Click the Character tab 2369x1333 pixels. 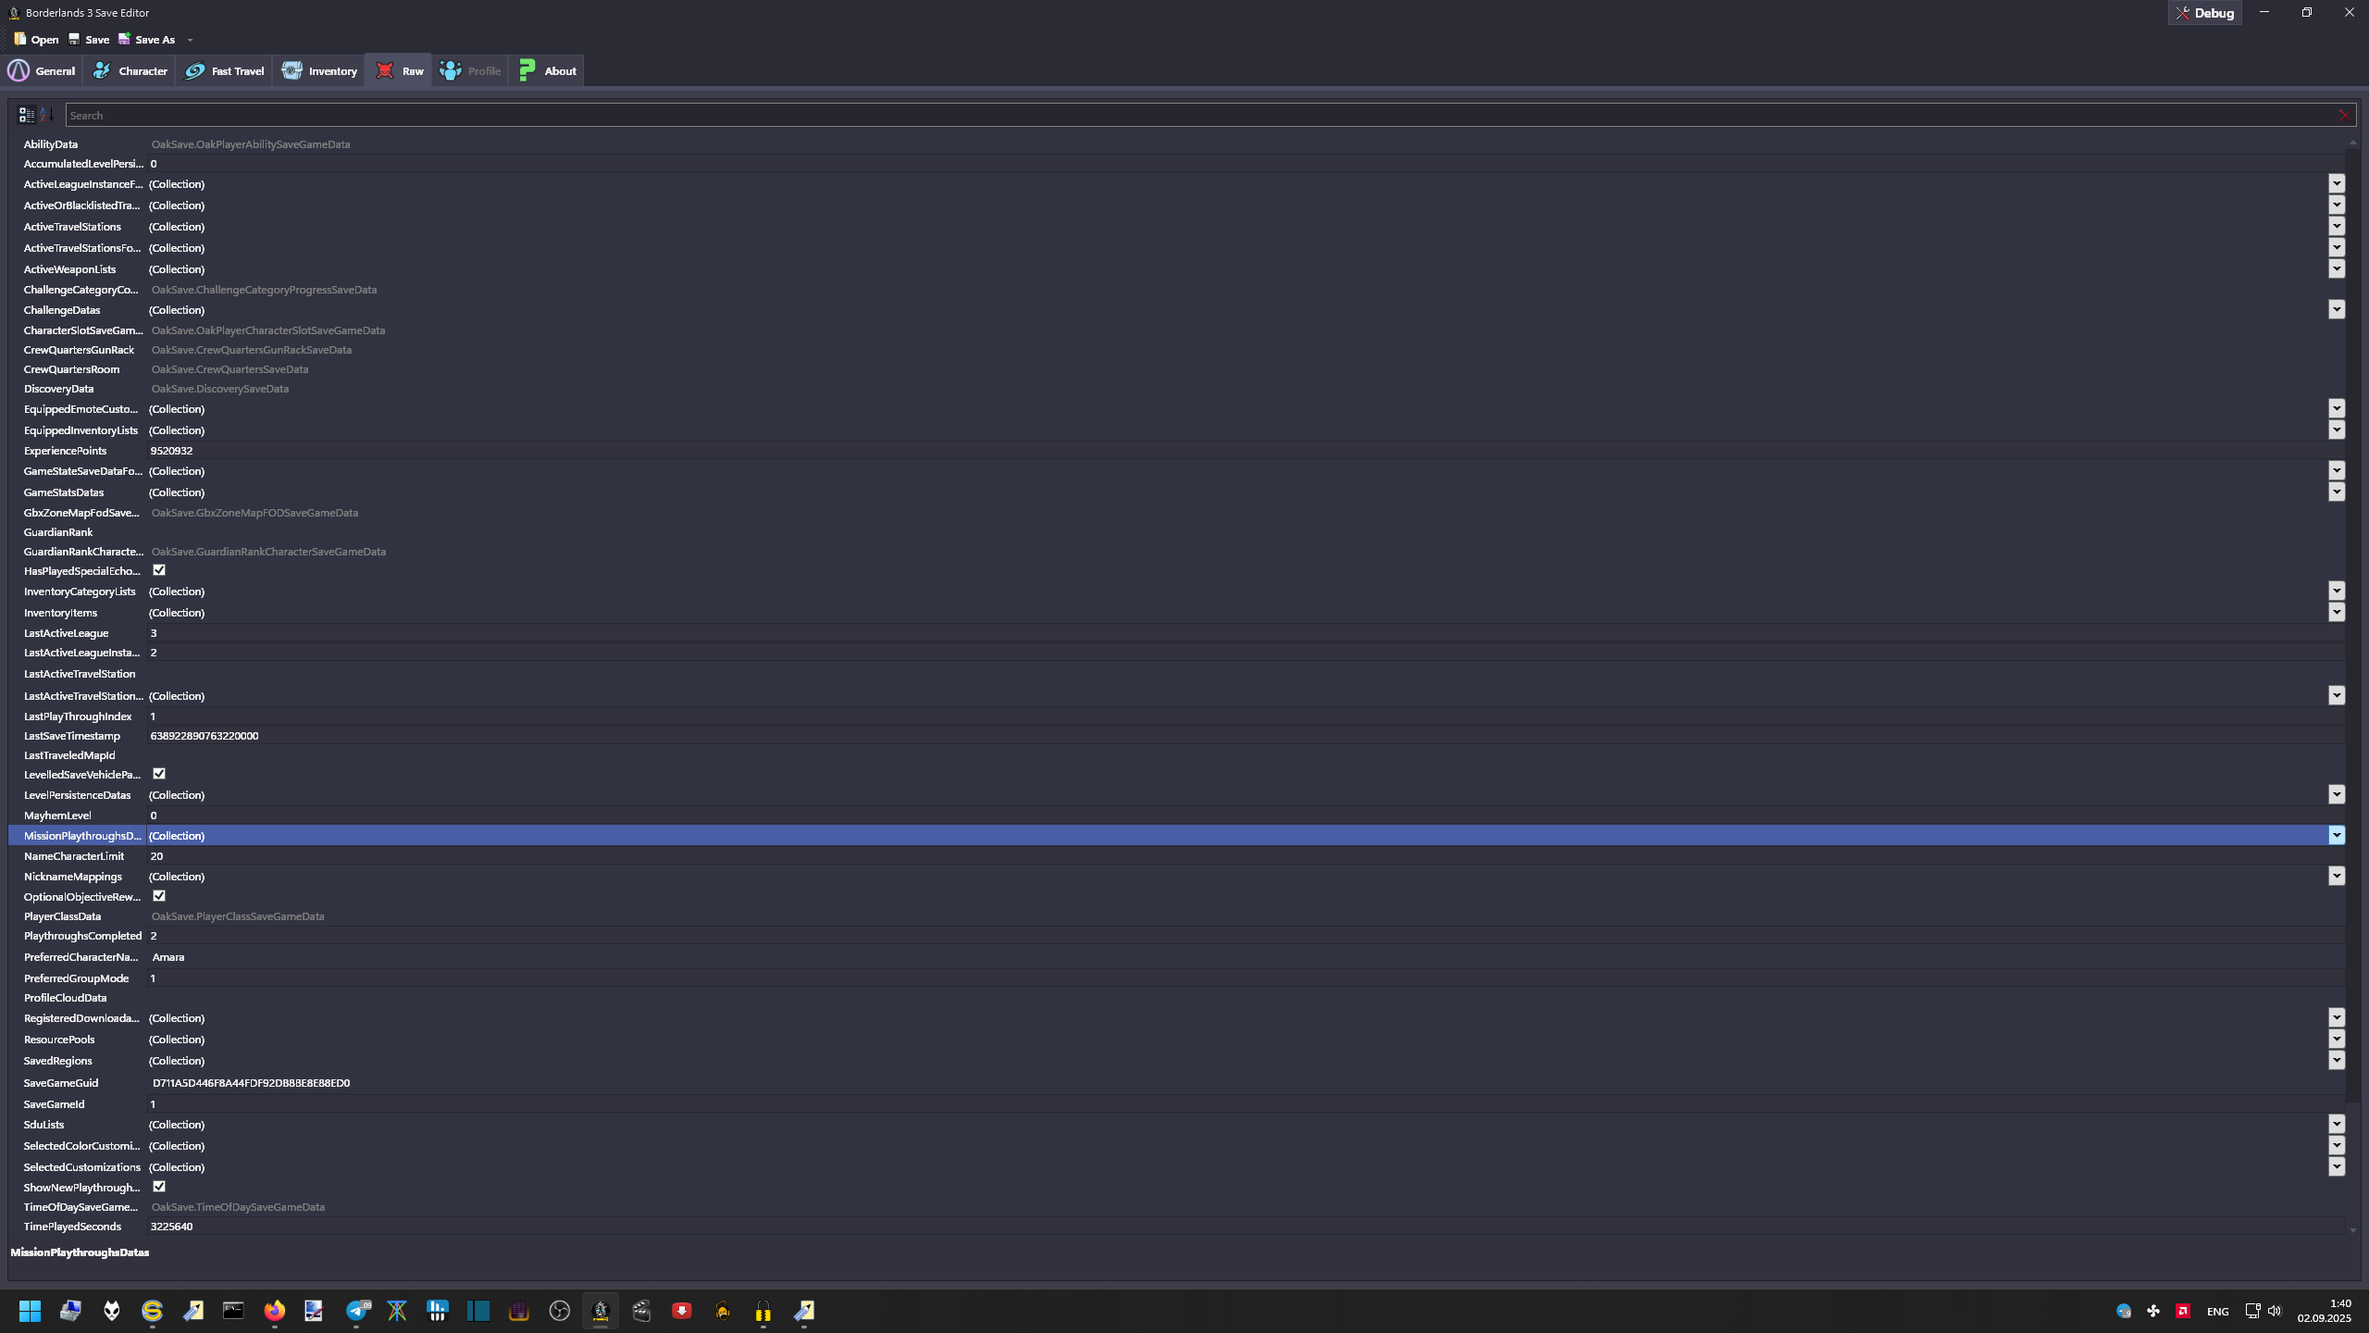tap(130, 71)
